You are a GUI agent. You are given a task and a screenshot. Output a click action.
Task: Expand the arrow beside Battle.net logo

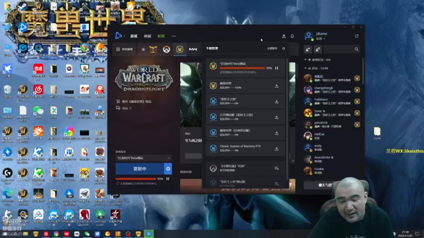125,36
